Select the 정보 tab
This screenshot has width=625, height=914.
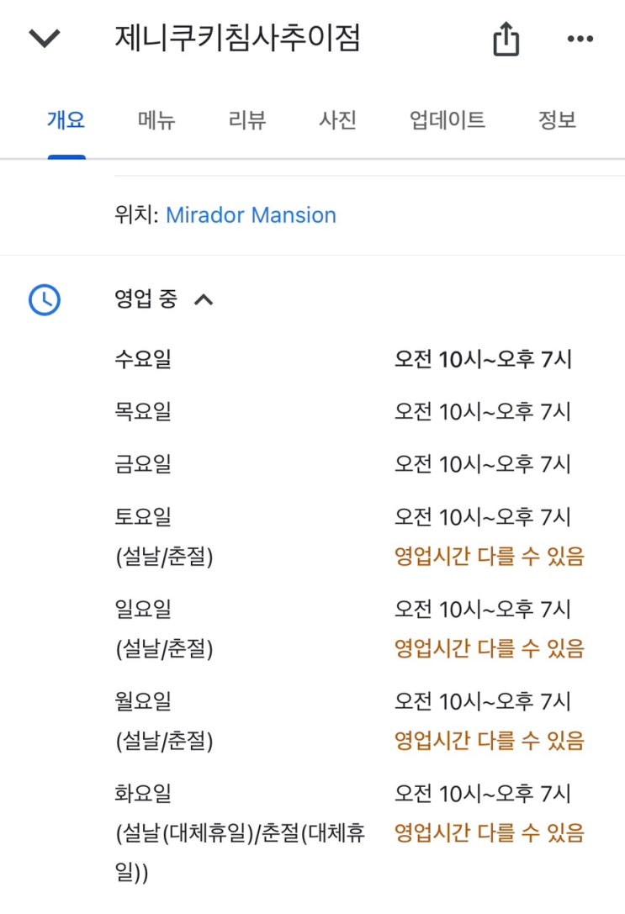[x=557, y=120]
